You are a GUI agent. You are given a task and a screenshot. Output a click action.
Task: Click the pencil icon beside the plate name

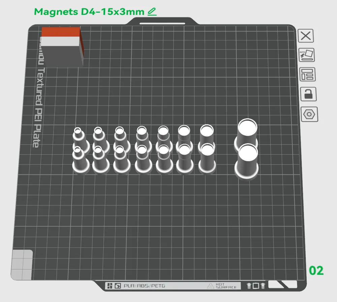click(152, 12)
